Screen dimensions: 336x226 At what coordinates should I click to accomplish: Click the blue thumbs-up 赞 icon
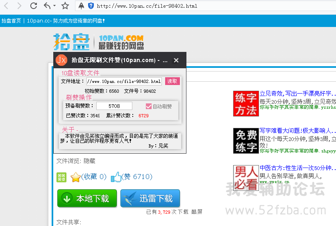116,177
